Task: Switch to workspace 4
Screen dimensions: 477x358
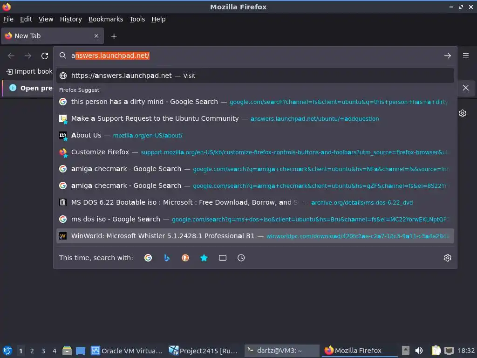Action: point(55,351)
